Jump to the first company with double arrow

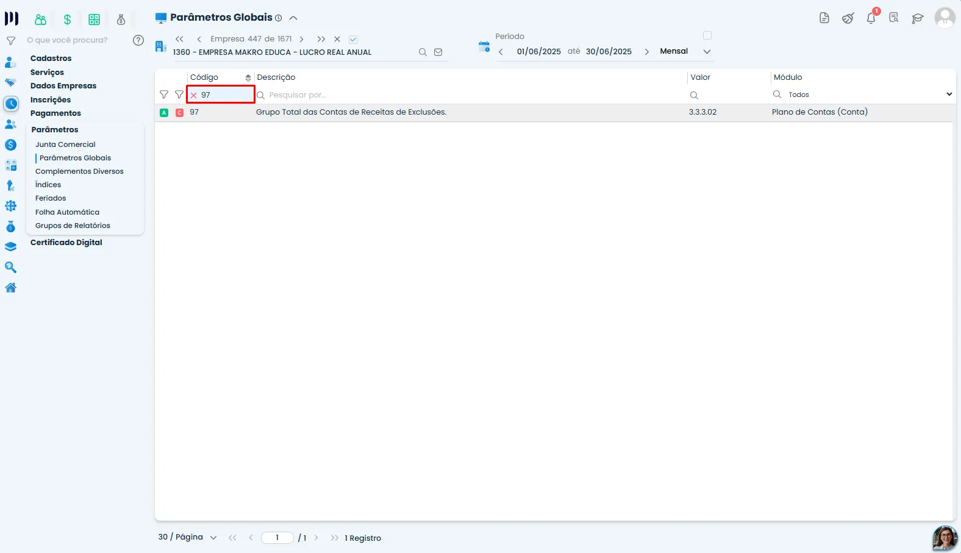(179, 39)
